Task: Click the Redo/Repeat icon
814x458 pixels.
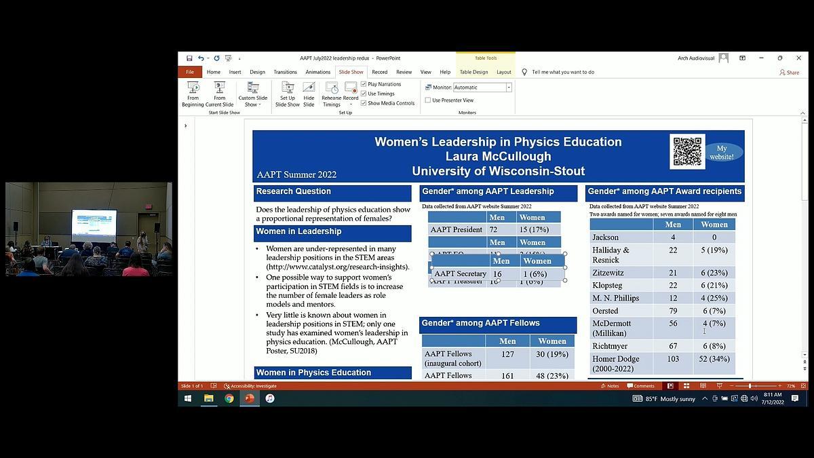Action: pyautogui.click(x=216, y=58)
